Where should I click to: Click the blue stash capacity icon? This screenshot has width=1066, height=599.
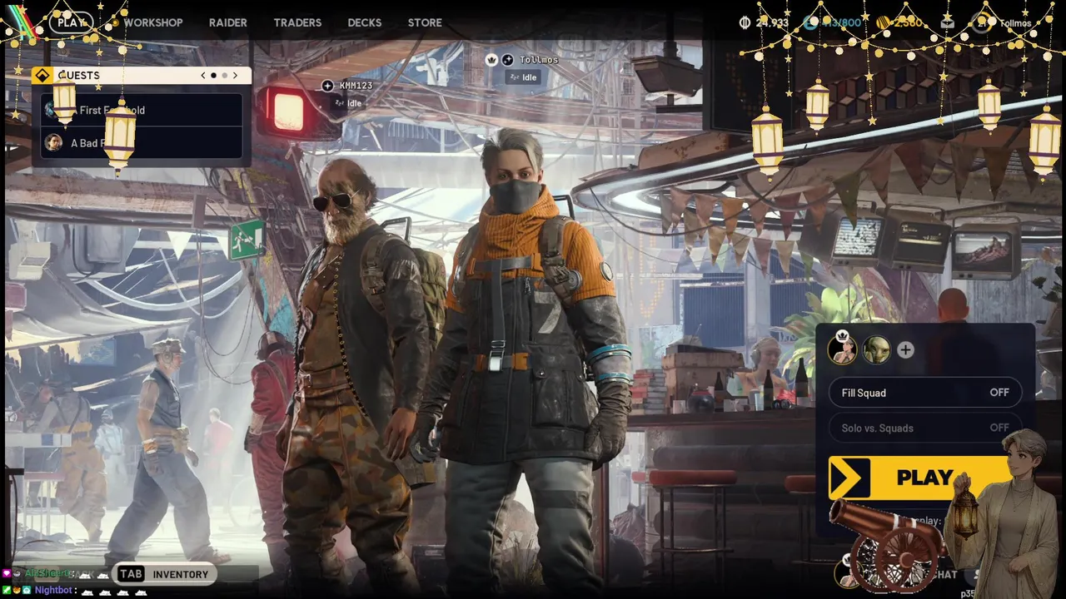tap(810, 22)
